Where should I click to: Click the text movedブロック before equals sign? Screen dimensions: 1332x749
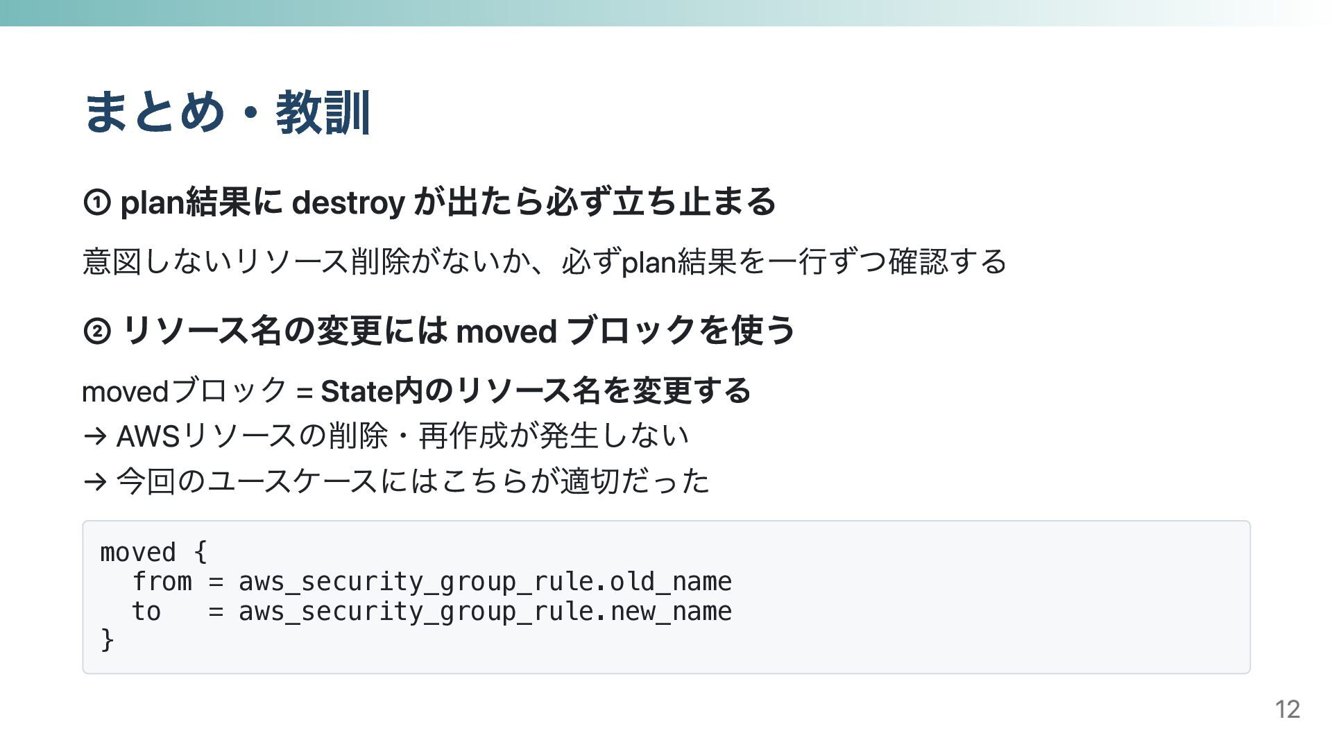pyautogui.click(x=185, y=391)
